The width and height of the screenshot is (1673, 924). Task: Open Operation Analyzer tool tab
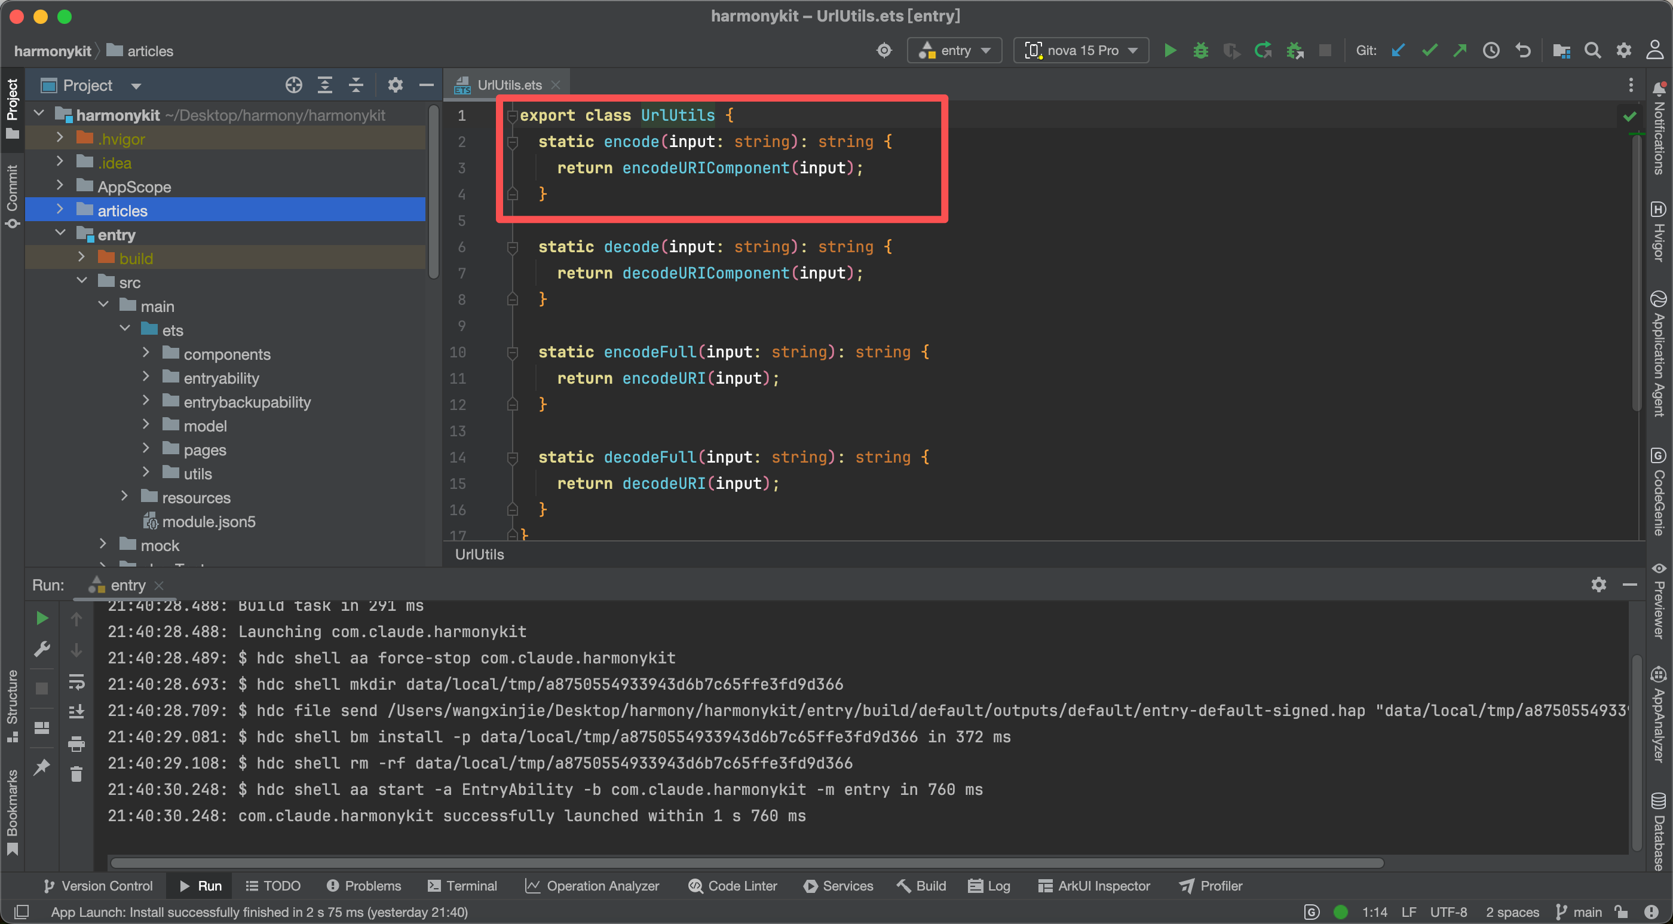592,886
